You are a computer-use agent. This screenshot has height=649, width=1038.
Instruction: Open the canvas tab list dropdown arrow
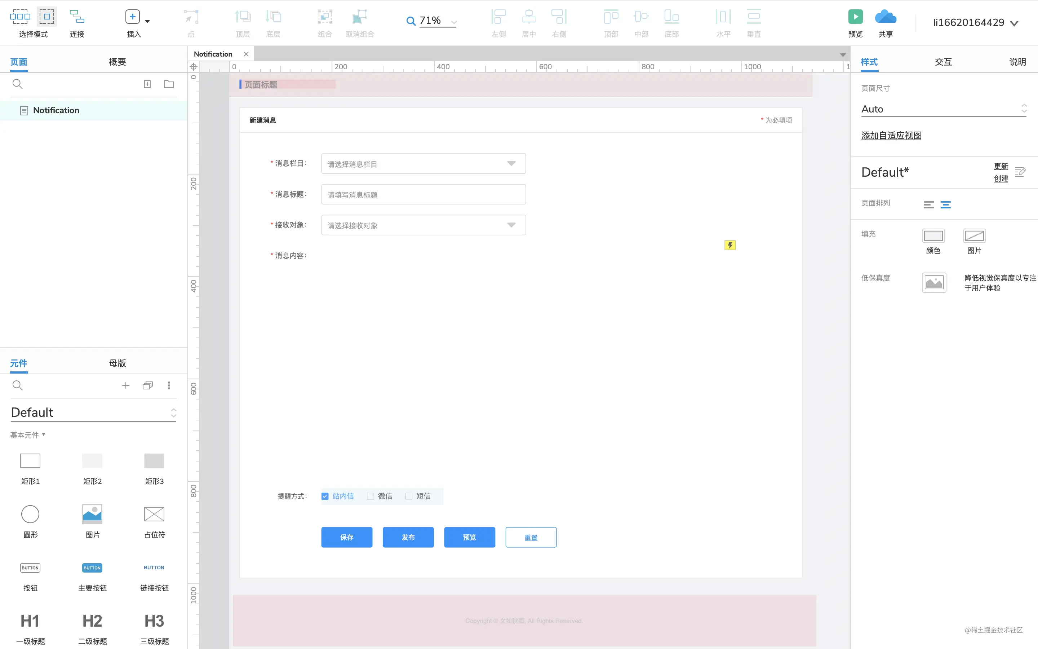(843, 55)
